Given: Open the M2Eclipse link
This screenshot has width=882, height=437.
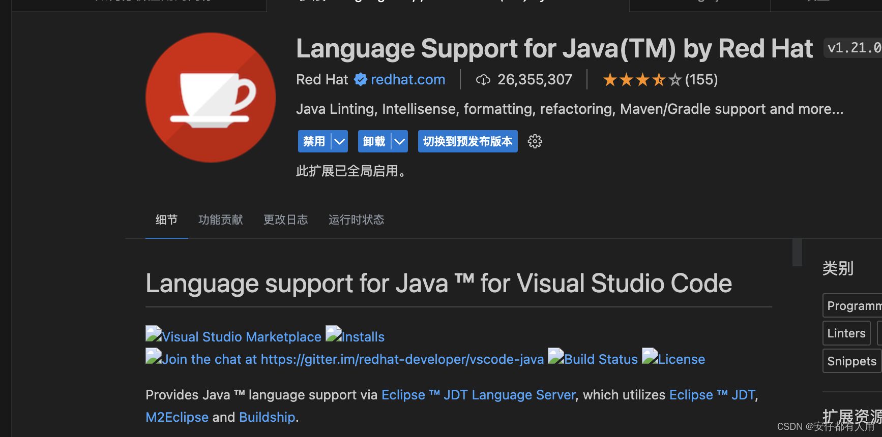Looking at the screenshot, I should (x=177, y=417).
